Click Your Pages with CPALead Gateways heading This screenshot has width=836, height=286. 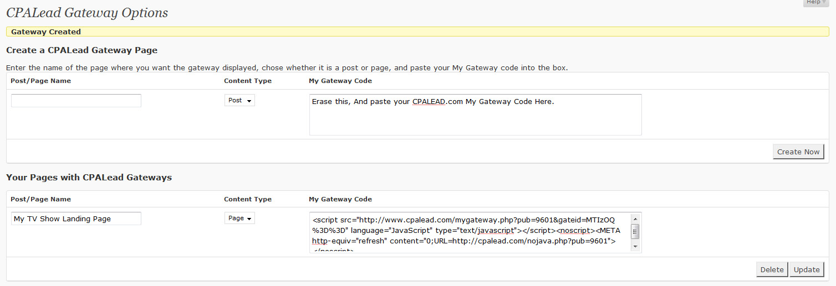click(89, 178)
